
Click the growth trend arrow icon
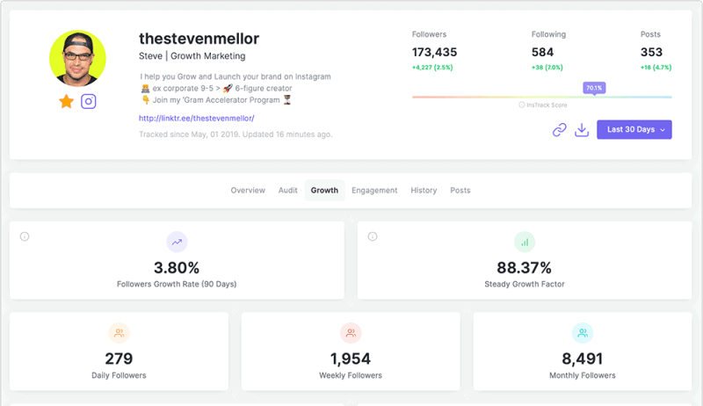click(177, 242)
